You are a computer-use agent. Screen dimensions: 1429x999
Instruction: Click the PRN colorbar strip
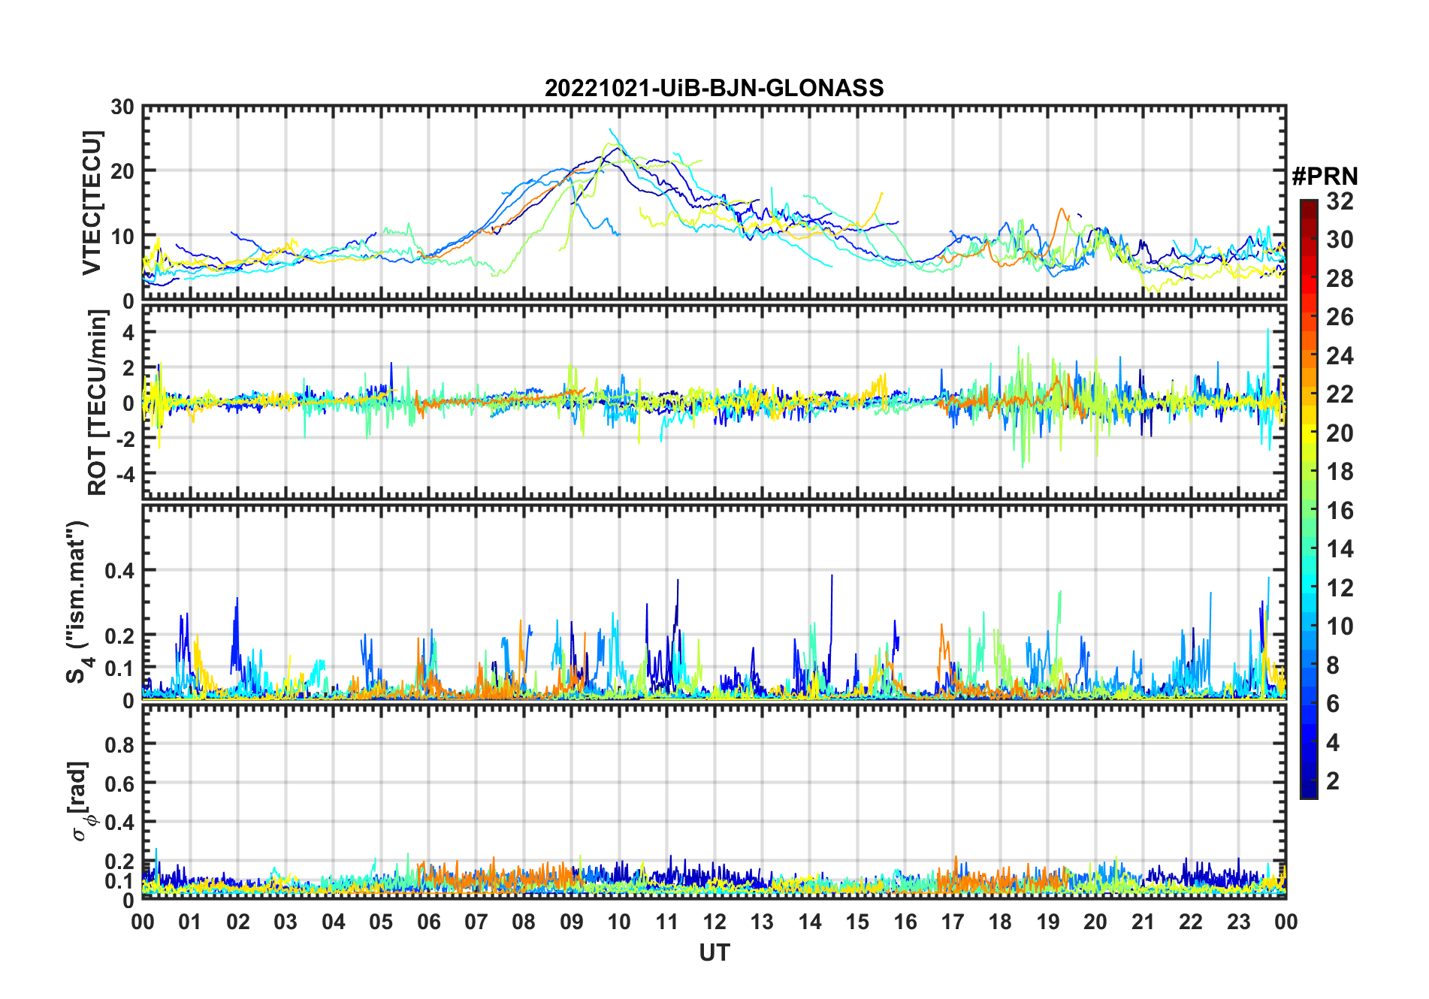(1309, 499)
